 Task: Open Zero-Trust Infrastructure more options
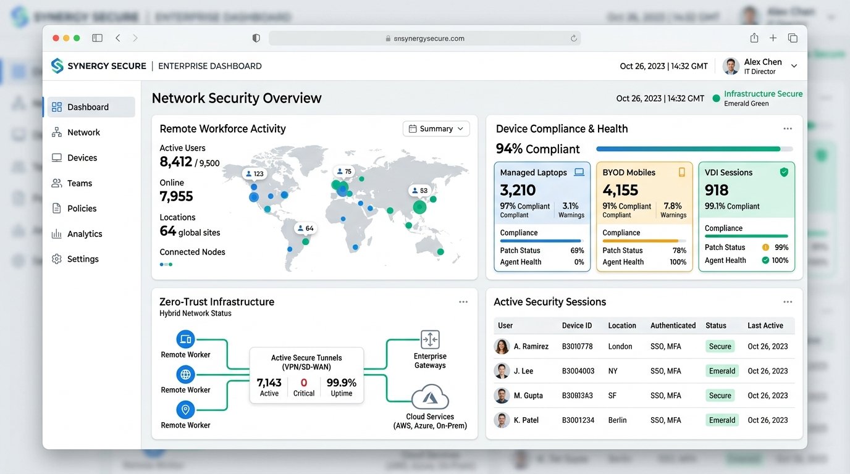pyautogui.click(x=463, y=302)
